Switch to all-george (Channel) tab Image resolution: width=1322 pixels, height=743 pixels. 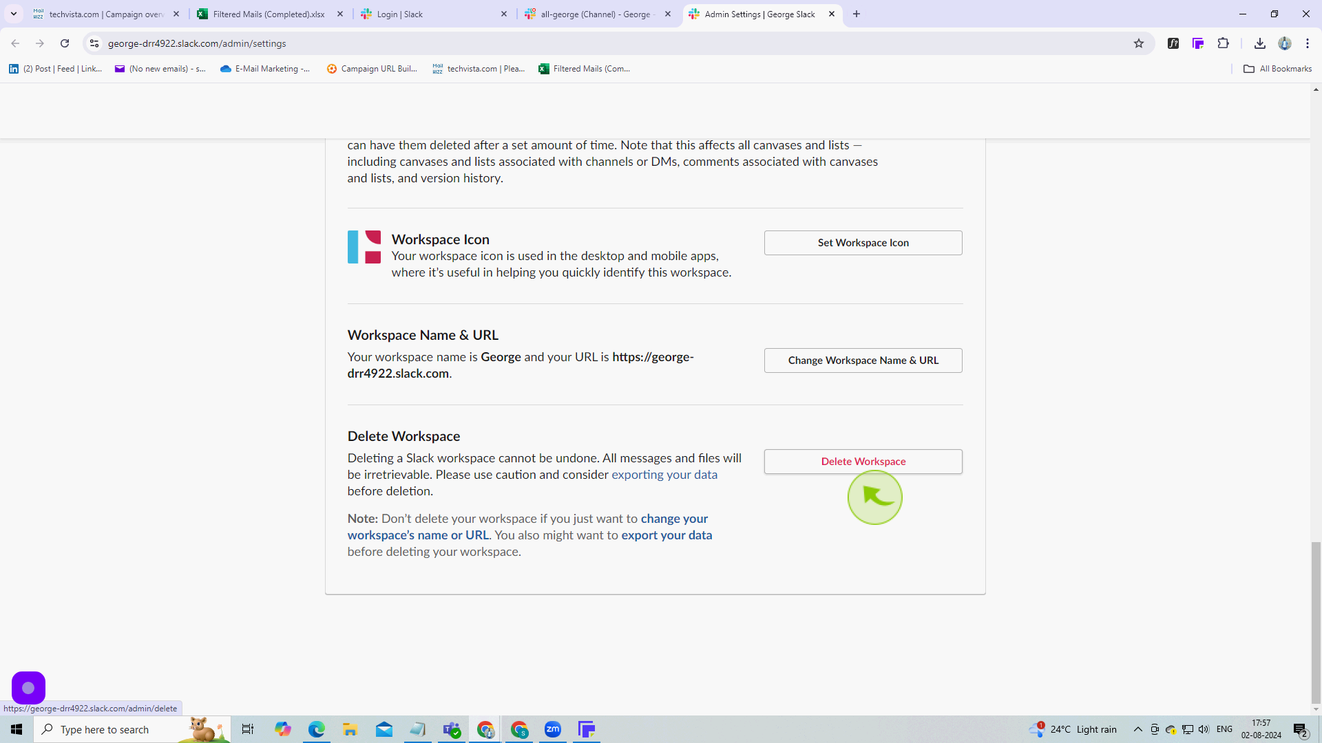click(x=596, y=14)
